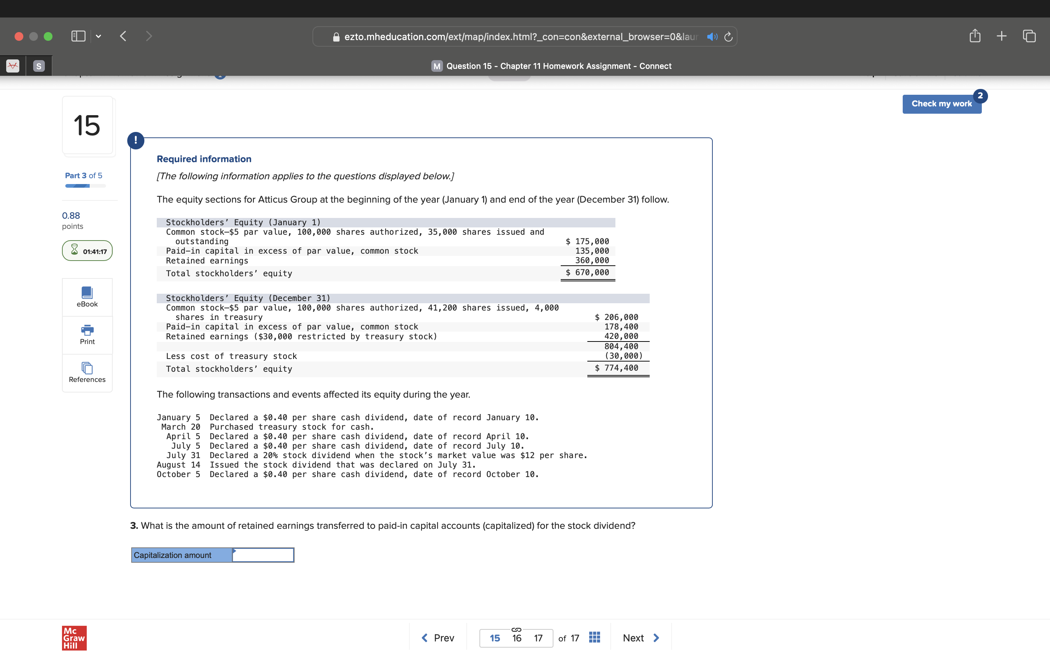The width and height of the screenshot is (1050, 656).
Task: Click the Check my work button
Action: click(941, 104)
